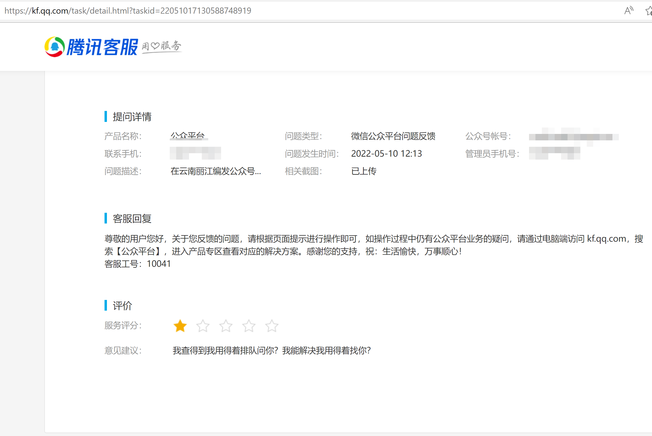Click the feedback comment under 意见建议
Viewport: 652px width, 436px height.
click(272, 351)
